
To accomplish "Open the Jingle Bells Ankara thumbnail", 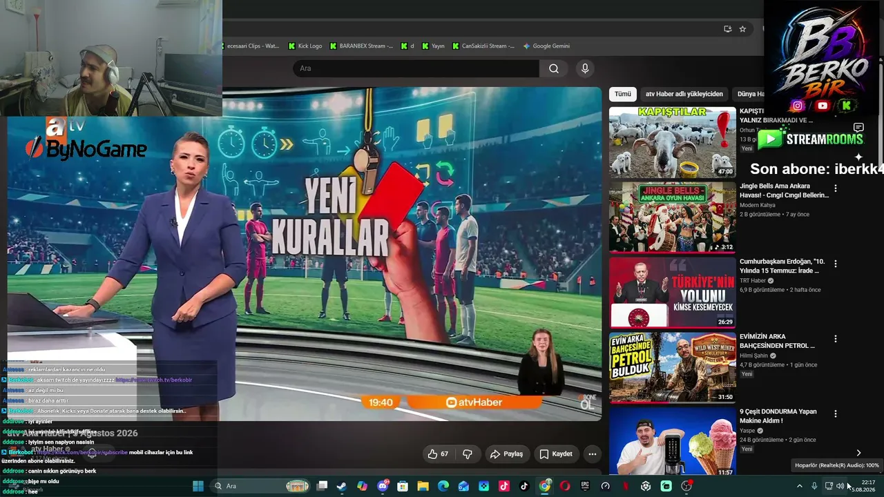I will point(673,217).
